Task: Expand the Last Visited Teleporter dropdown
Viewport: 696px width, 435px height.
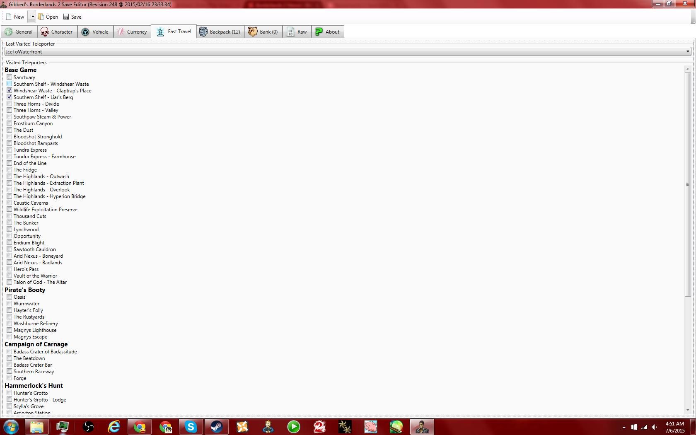Action: pyautogui.click(x=688, y=52)
